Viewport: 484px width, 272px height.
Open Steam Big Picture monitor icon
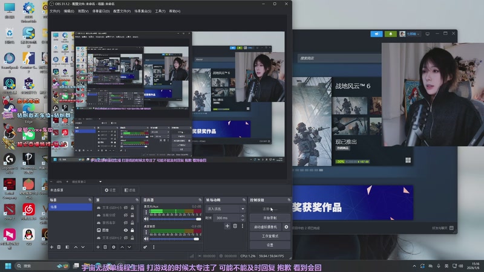point(428,34)
